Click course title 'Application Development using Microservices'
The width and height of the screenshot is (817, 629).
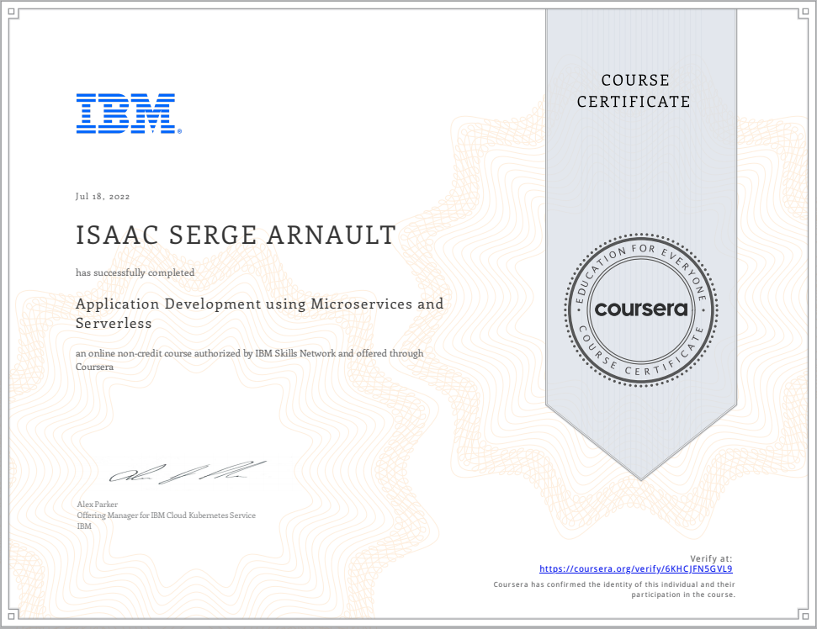pyautogui.click(x=259, y=313)
